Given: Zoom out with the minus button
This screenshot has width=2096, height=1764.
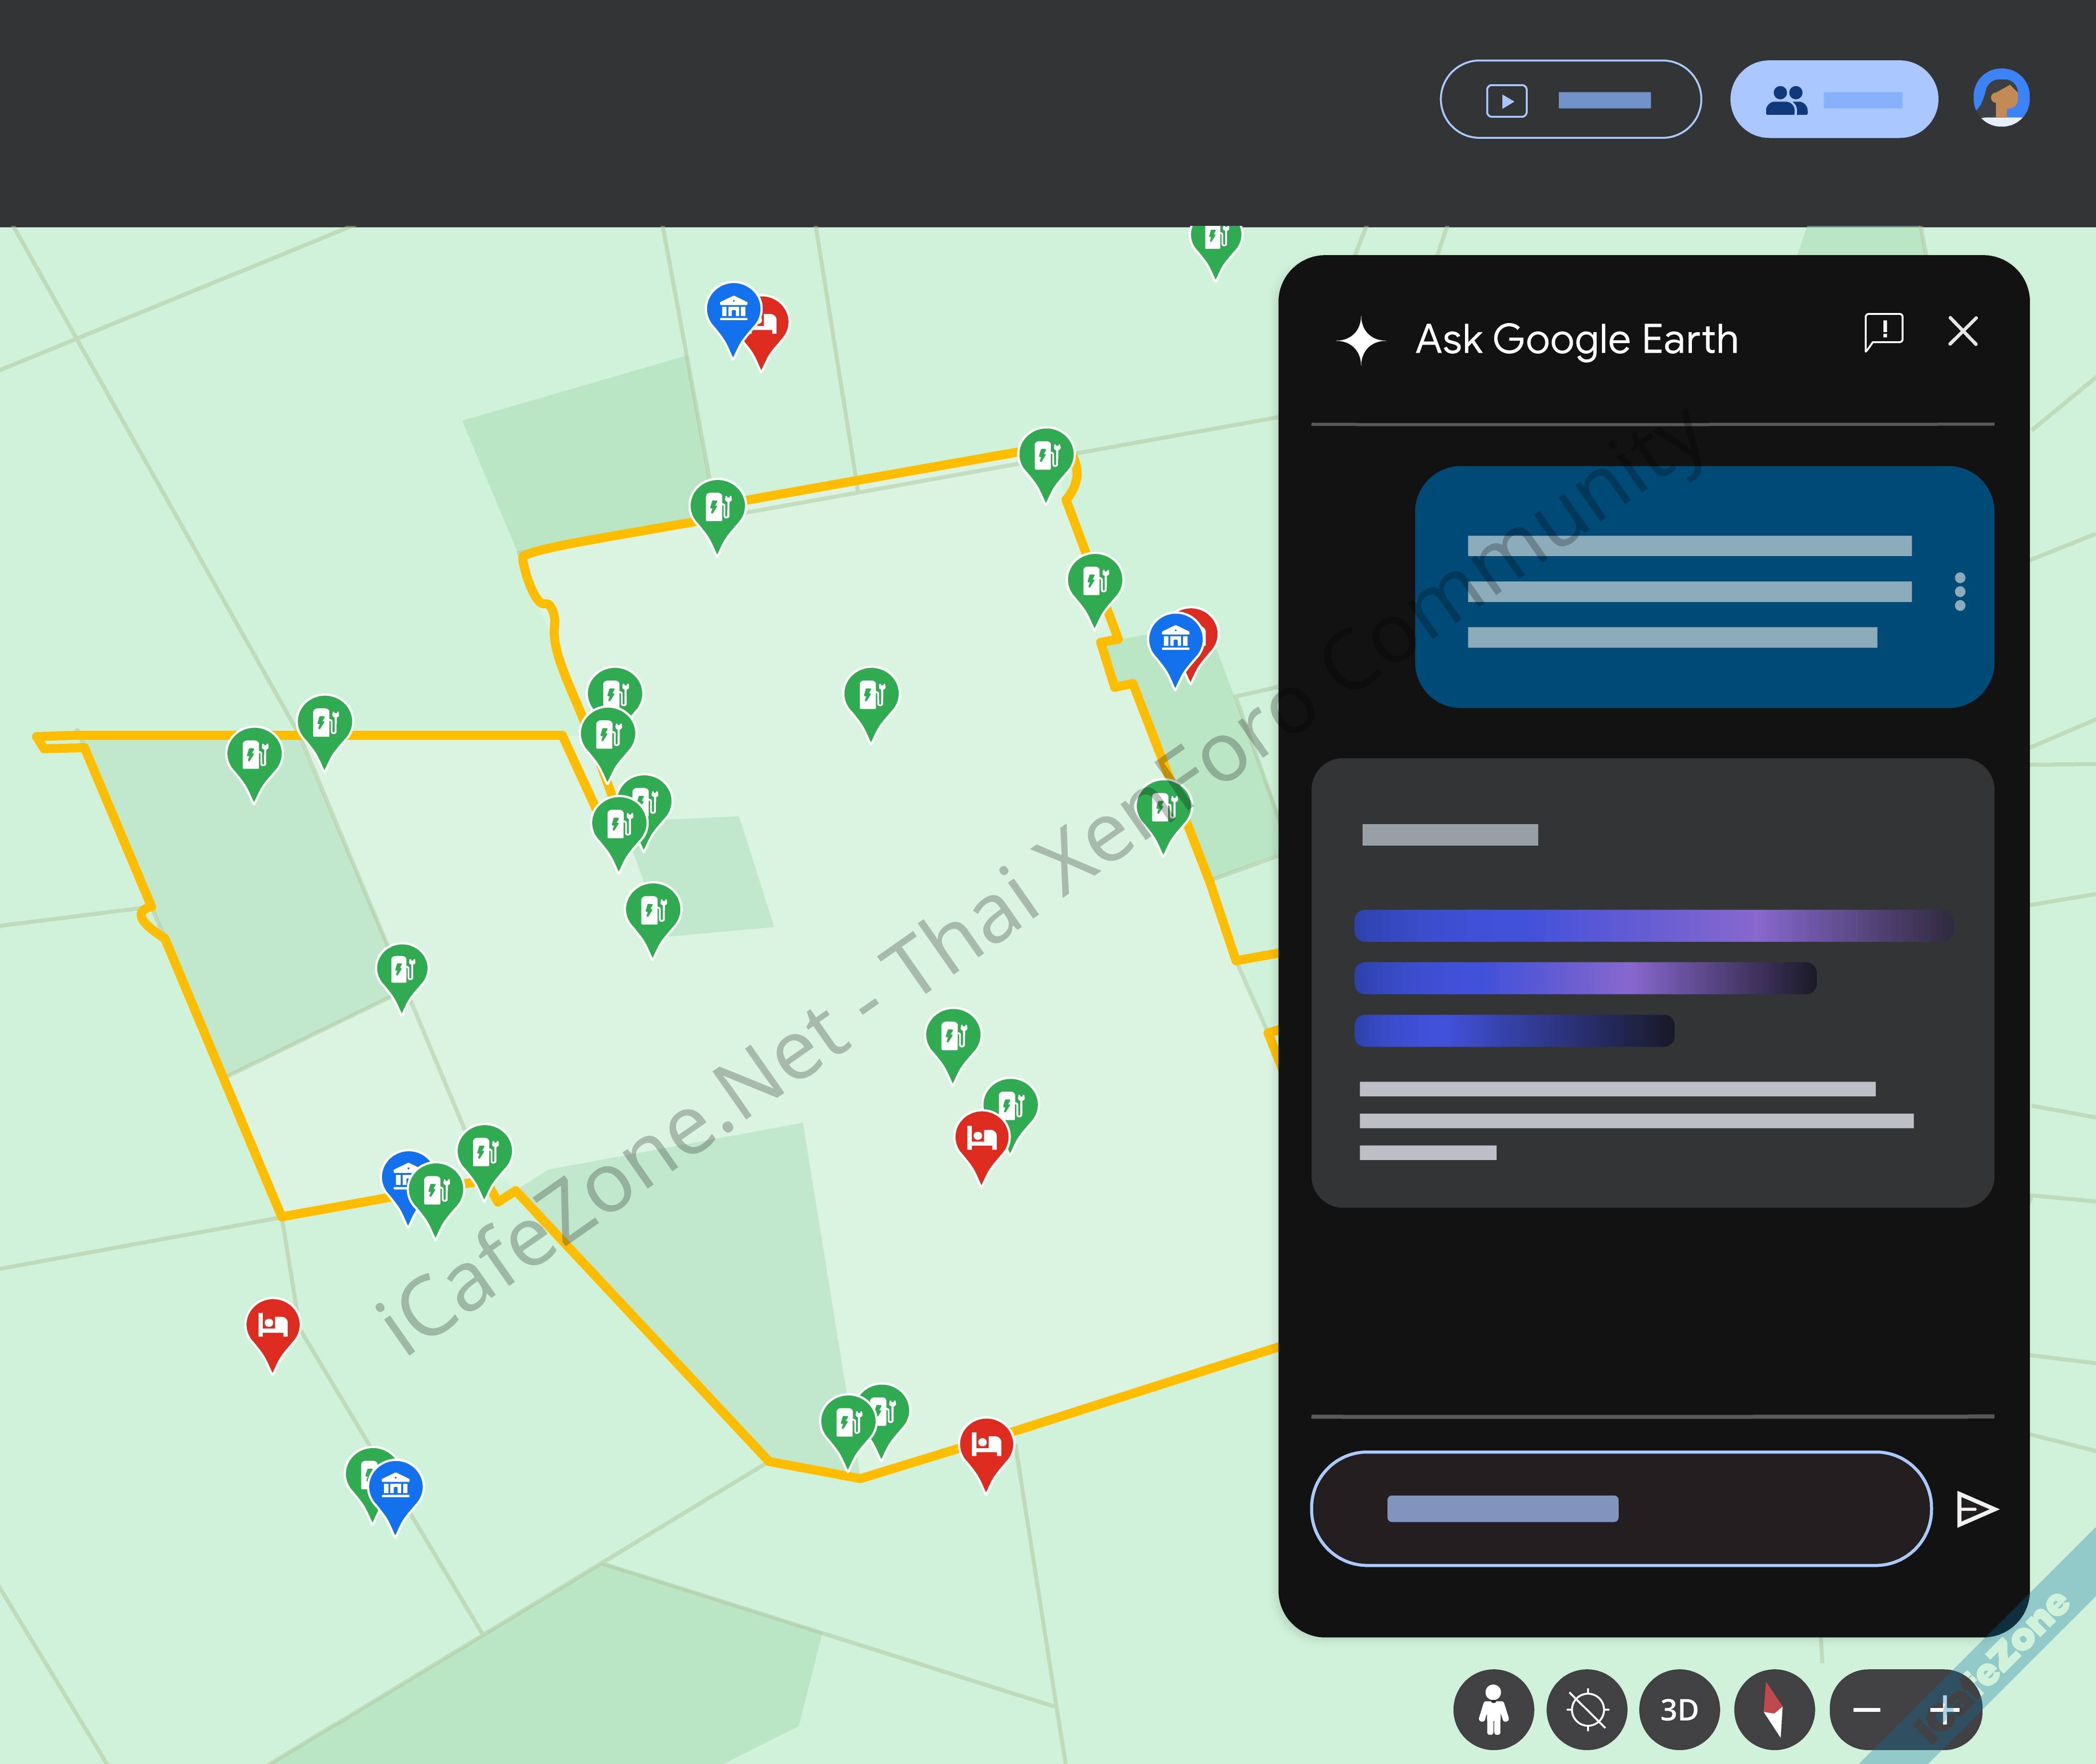Looking at the screenshot, I should tap(1866, 1710).
